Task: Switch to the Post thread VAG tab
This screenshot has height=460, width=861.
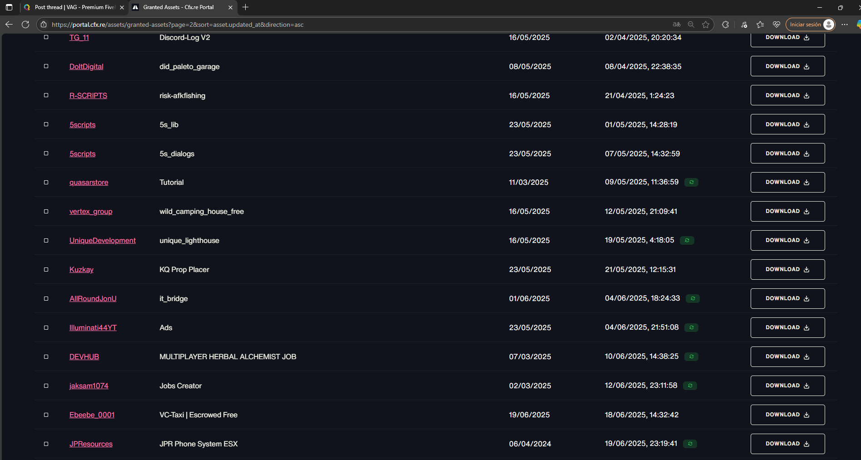Action: pyautogui.click(x=74, y=7)
